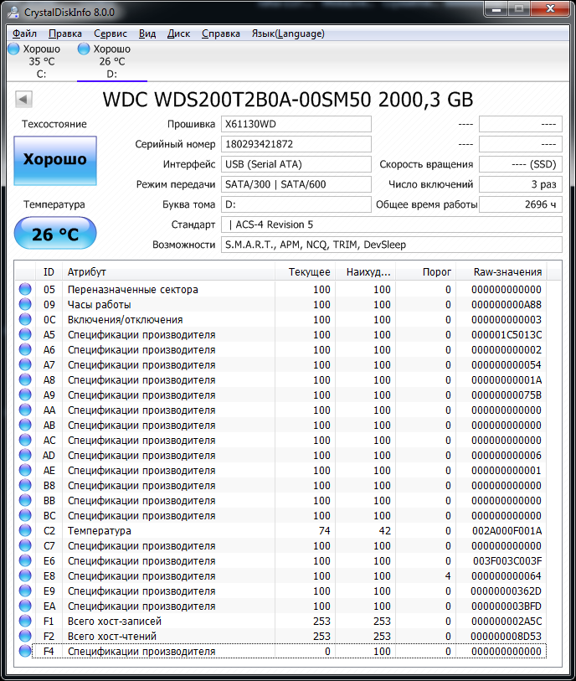Click the Хорошо health status button
The width and height of the screenshot is (576, 681).
(55, 160)
